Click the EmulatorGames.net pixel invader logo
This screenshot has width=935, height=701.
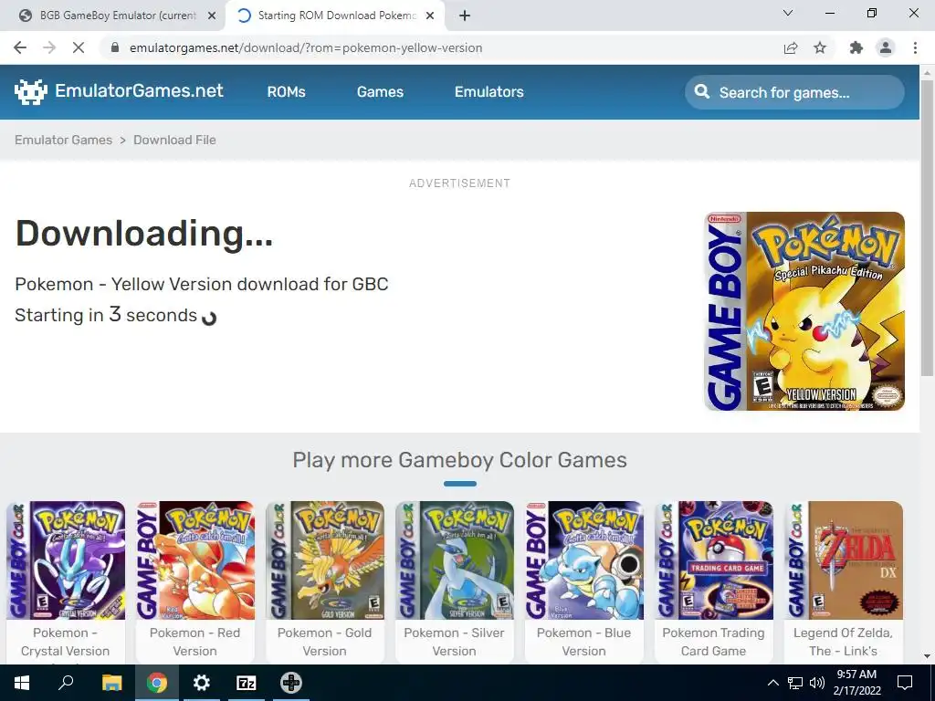click(30, 92)
